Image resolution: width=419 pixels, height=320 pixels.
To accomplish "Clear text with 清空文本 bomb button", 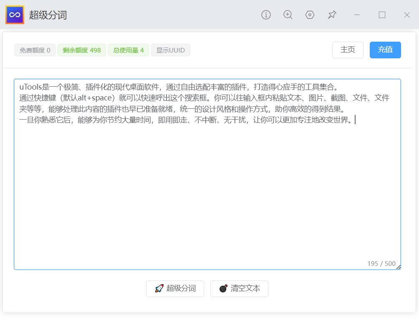I will tap(239, 288).
